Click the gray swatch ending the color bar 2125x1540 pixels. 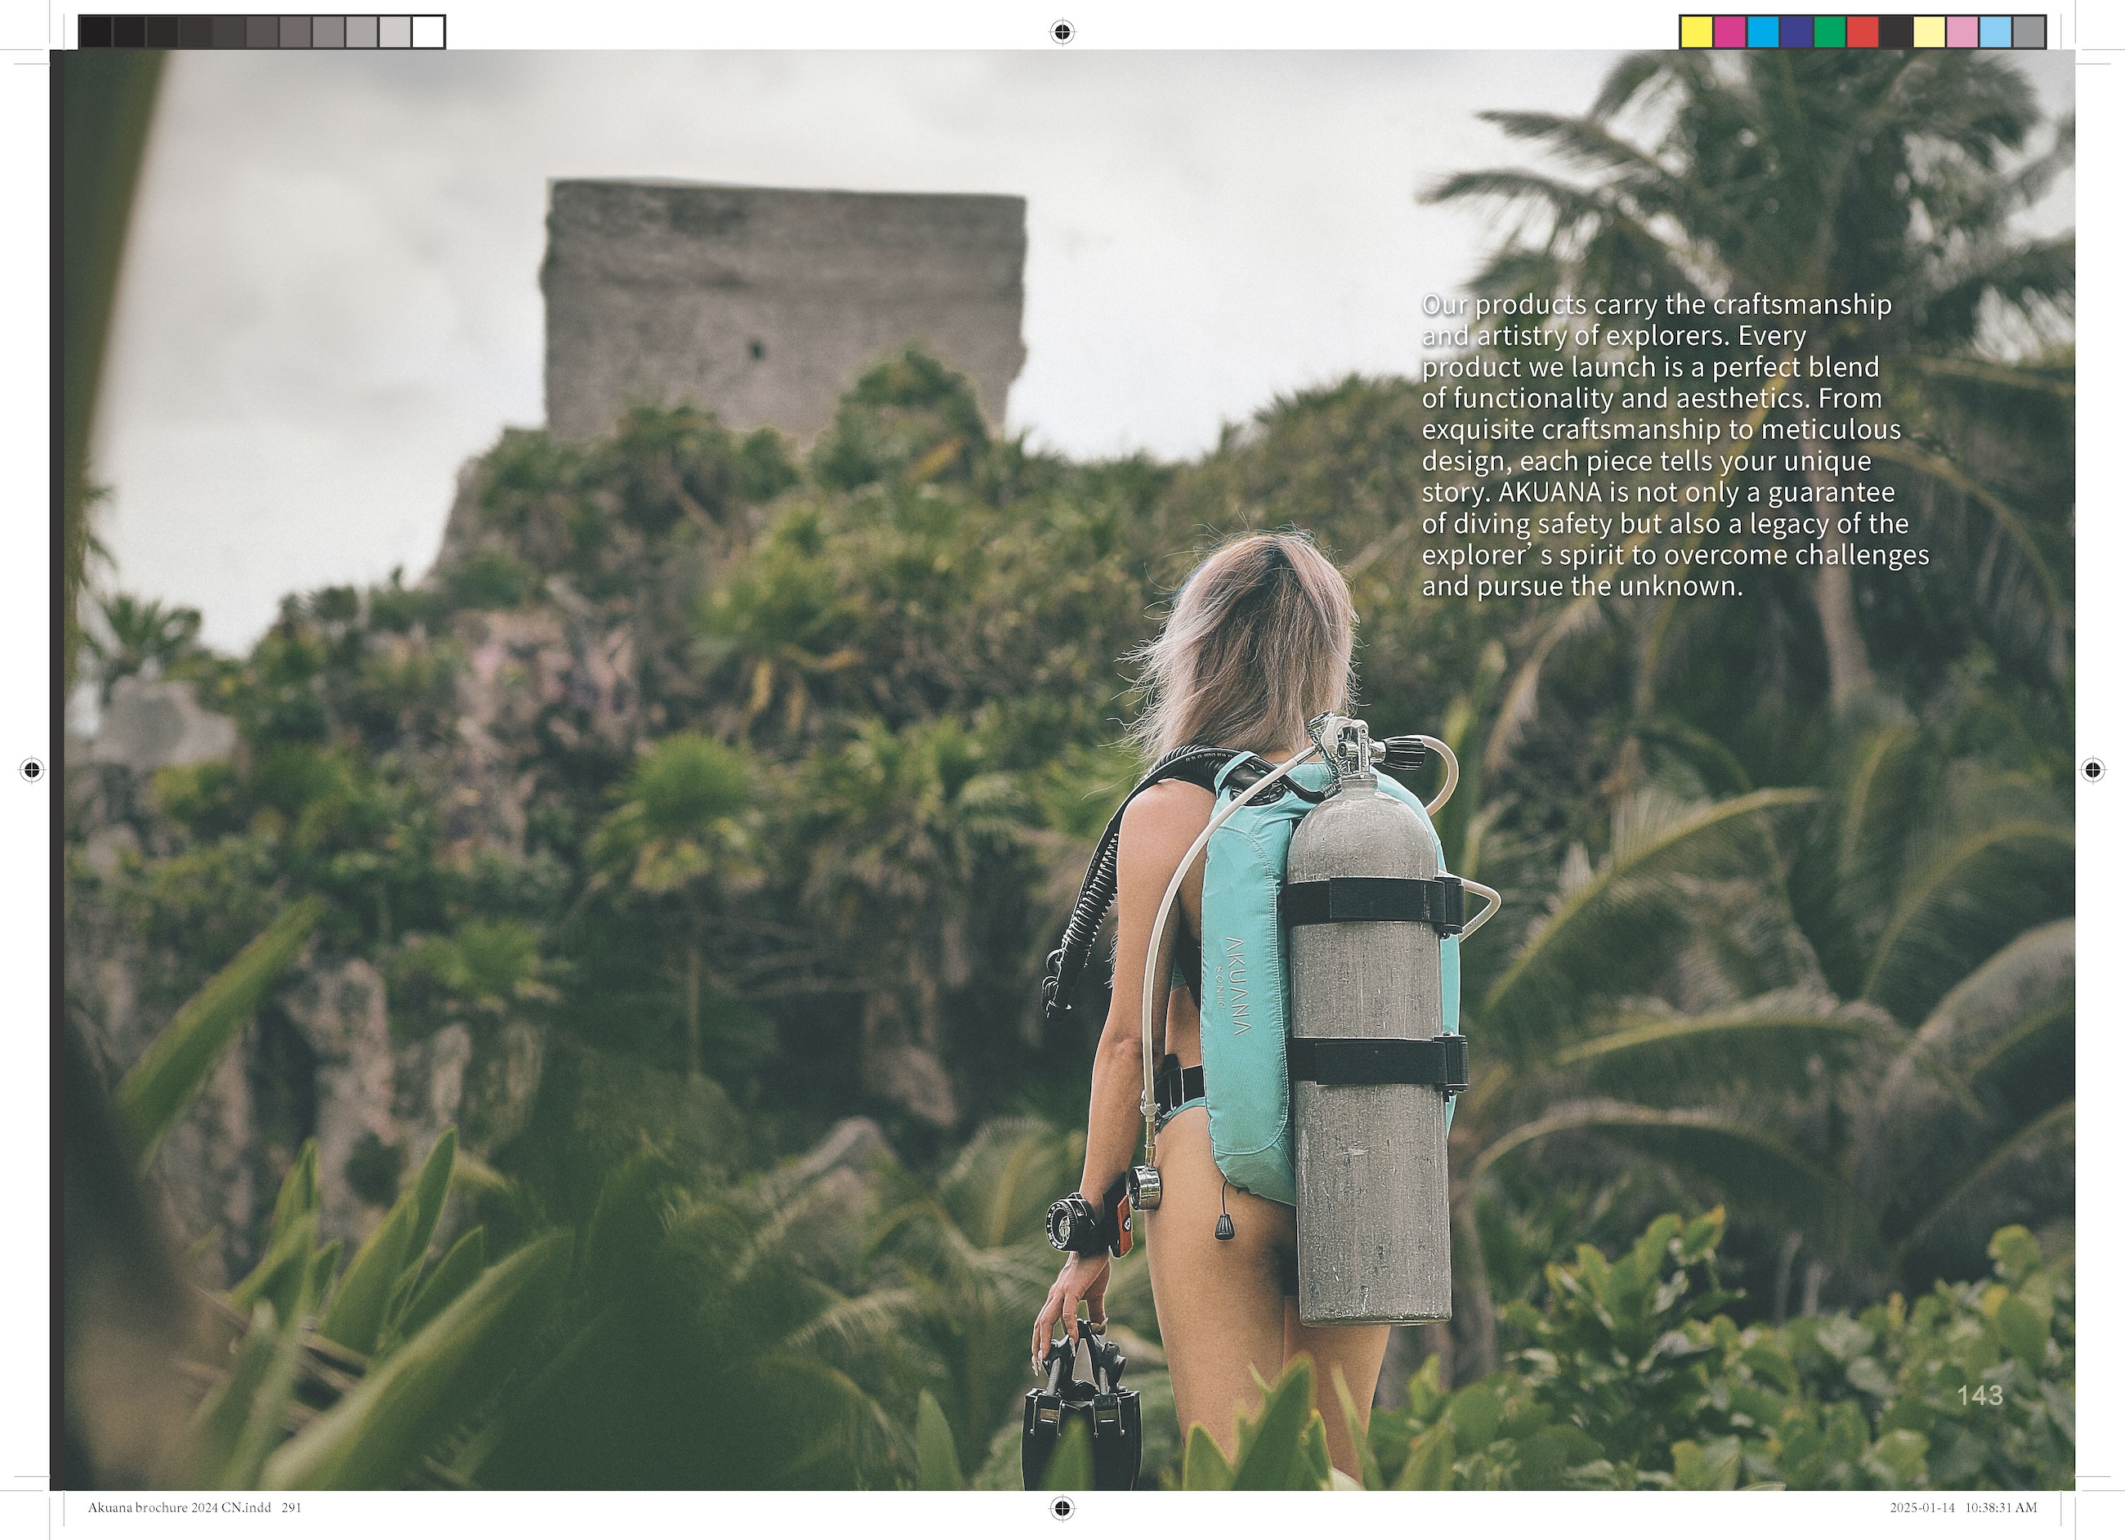tap(2029, 32)
